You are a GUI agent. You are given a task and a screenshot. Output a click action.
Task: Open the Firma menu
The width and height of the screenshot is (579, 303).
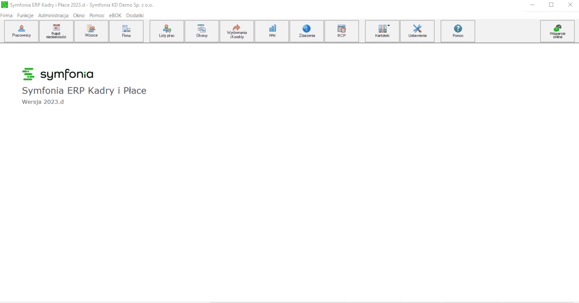(x=6, y=15)
